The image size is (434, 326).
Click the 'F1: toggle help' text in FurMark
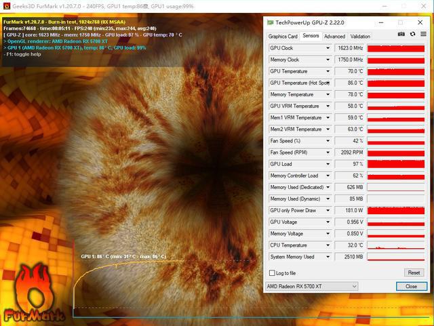pos(22,54)
